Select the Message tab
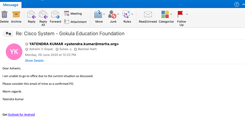This screenshot has height=117, width=245. 11,5
